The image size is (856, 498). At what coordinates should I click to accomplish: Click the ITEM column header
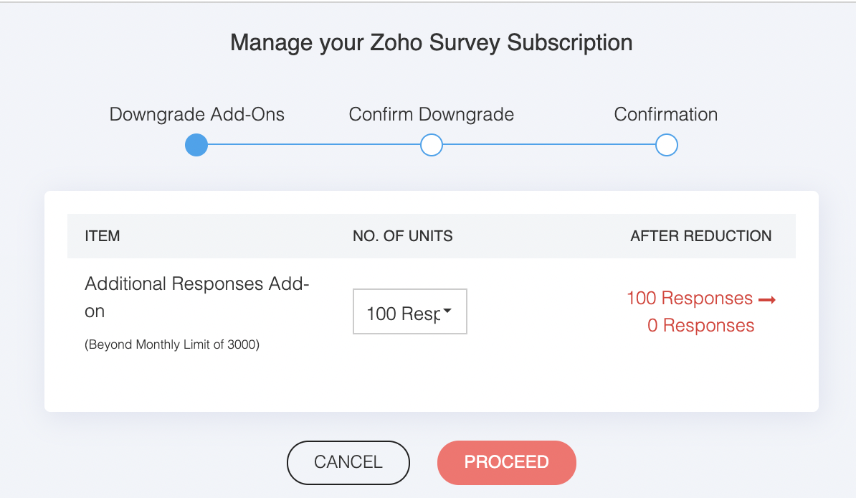[103, 236]
